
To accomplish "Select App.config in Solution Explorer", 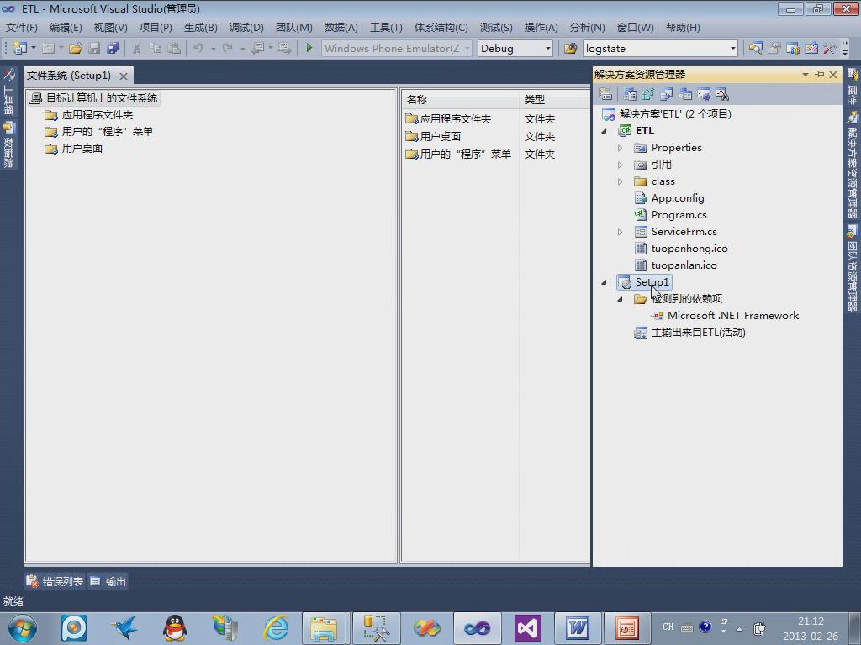I will [x=678, y=198].
